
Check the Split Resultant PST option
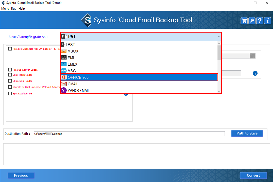pyautogui.click(x=10, y=94)
